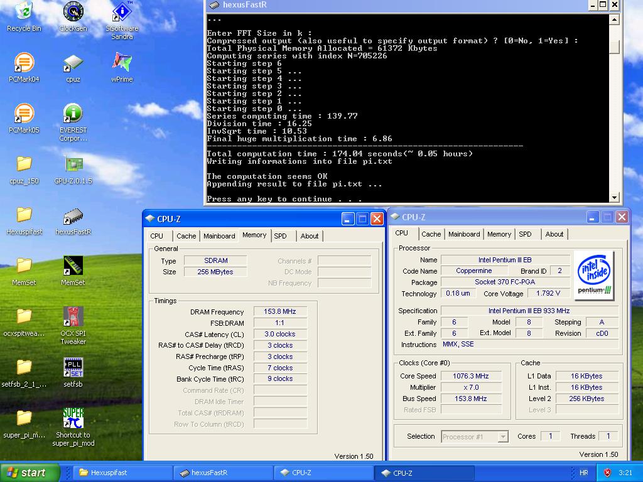Click the Intel Inside Pentium III logo
This screenshot has height=482, width=643.
pyautogui.click(x=594, y=275)
